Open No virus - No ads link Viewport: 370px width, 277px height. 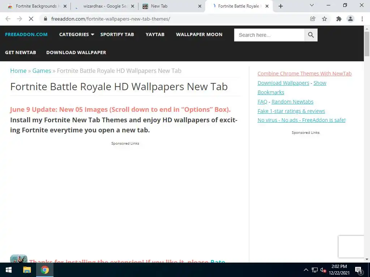point(301,120)
